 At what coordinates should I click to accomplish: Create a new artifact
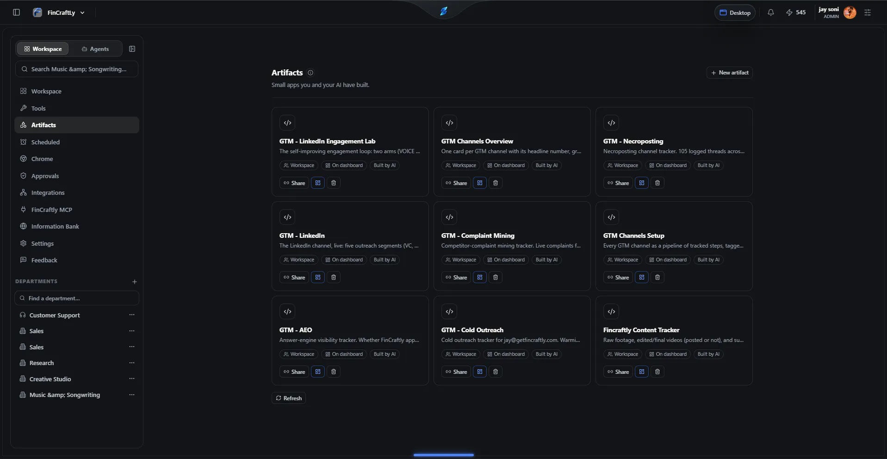730,73
